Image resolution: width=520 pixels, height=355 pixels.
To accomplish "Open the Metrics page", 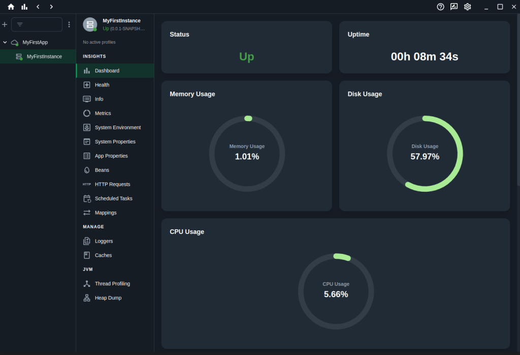I will pos(103,113).
